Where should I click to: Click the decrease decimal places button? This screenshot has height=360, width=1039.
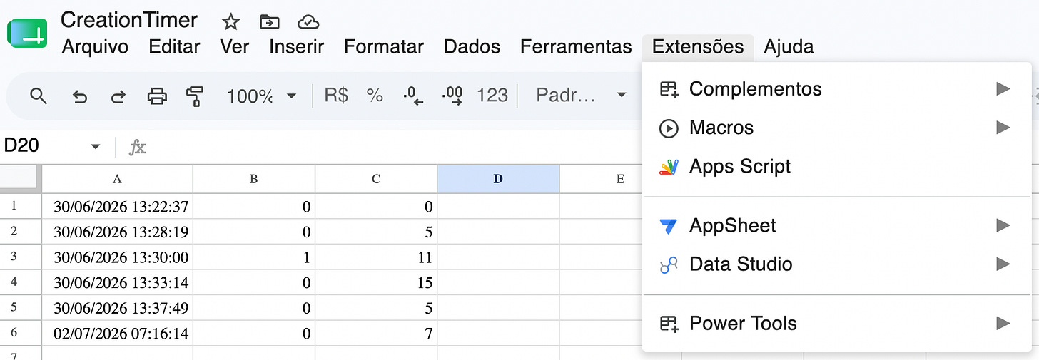413,96
